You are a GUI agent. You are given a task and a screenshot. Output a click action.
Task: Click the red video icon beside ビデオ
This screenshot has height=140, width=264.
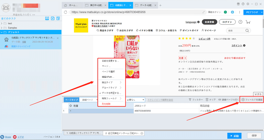15,137
